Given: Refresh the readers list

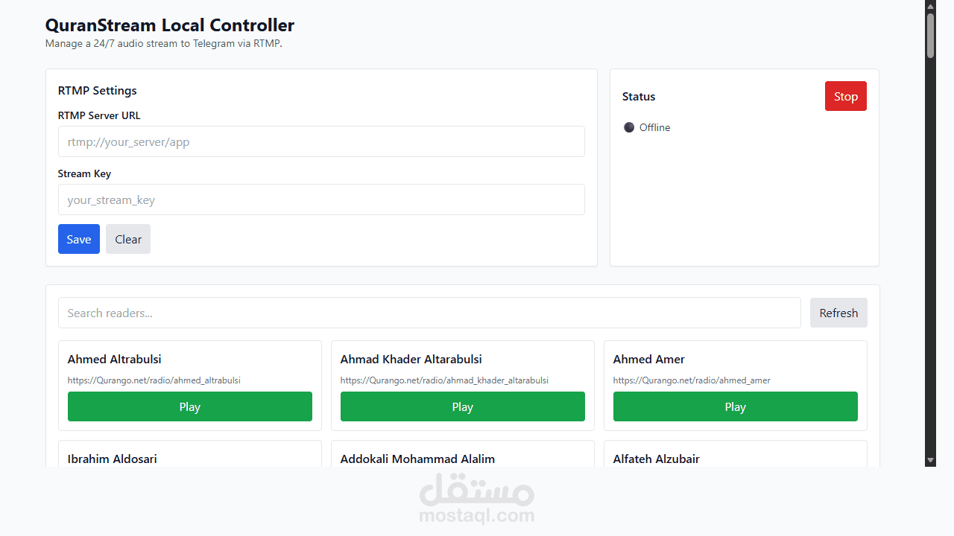Looking at the screenshot, I should 838,313.
